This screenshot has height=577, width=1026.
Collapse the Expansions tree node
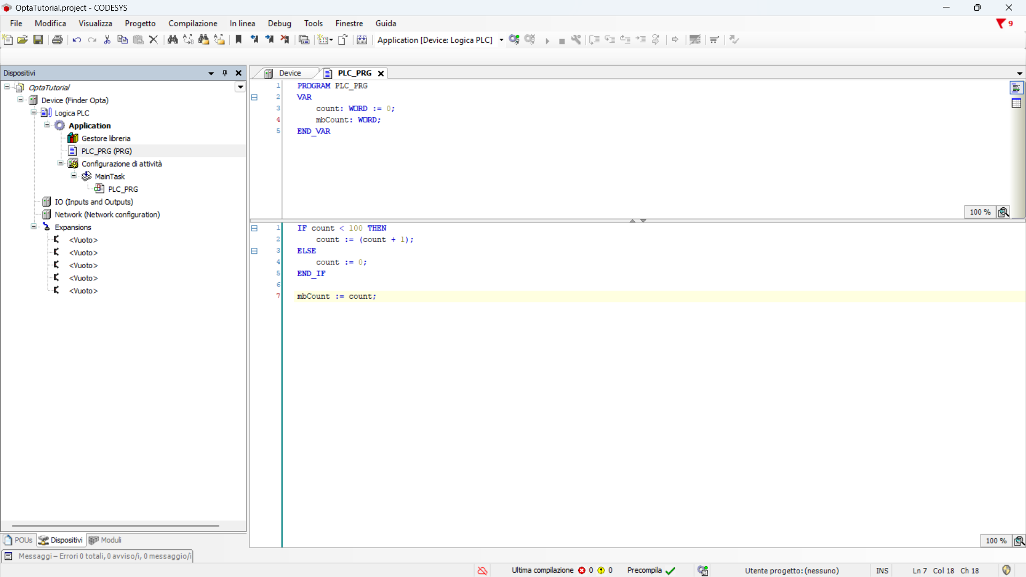coord(34,227)
